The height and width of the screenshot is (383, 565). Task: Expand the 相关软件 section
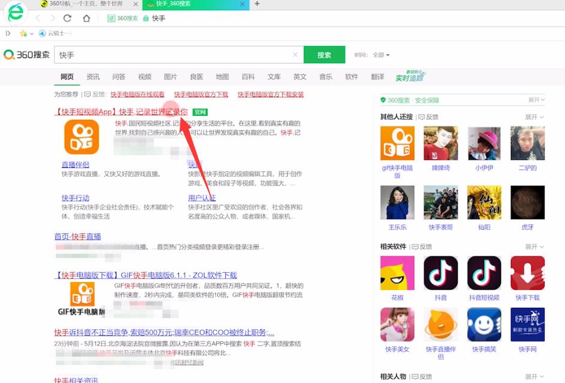tap(534, 247)
